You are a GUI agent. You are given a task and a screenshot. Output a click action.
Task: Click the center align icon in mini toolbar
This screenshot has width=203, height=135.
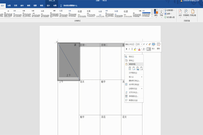[x=132, y=49]
